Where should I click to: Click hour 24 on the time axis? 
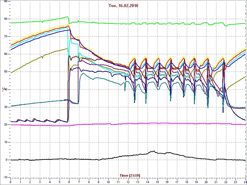245,182
